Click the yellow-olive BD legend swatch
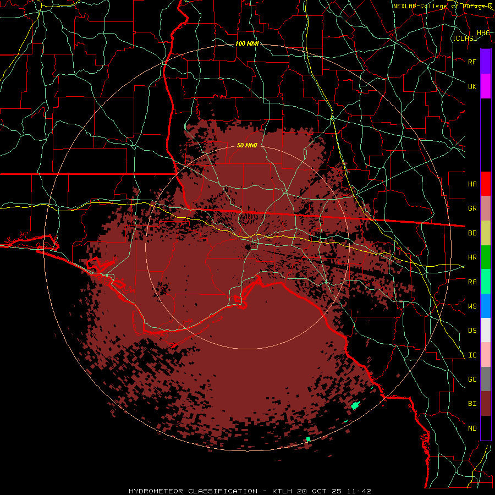495x495 pixels. click(x=486, y=233)
